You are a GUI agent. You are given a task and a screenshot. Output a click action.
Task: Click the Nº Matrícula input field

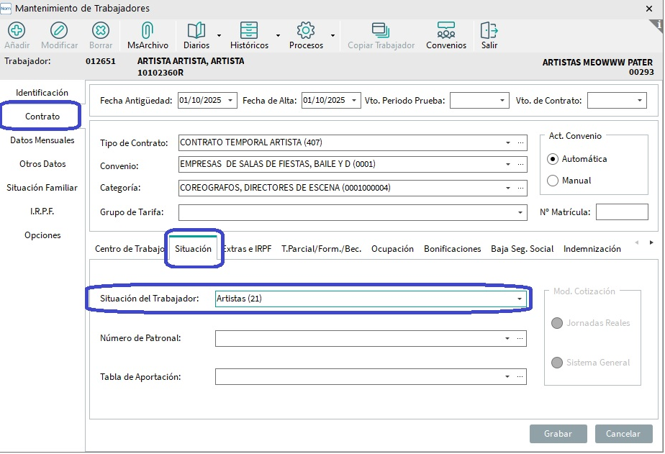[x=622, y=212]
